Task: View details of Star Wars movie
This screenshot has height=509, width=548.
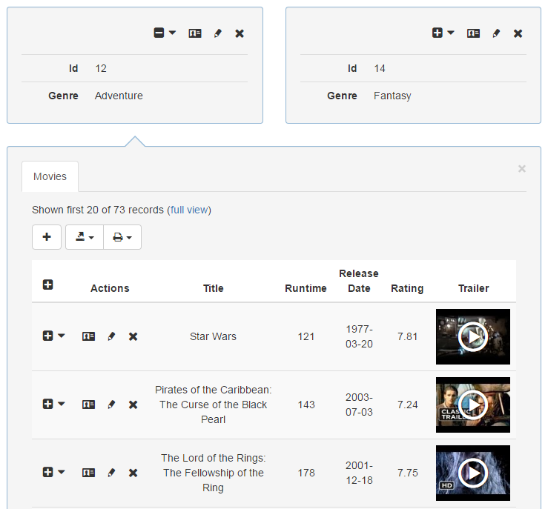Action: click(88, 336)
